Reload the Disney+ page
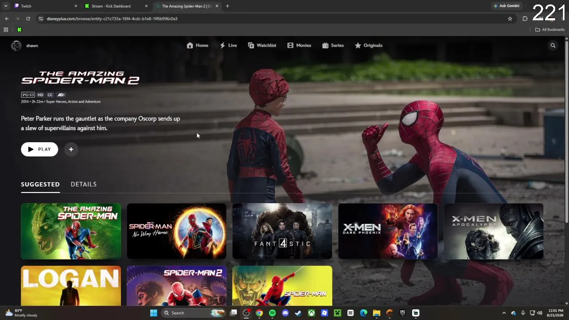 click(x=28, y=19)
